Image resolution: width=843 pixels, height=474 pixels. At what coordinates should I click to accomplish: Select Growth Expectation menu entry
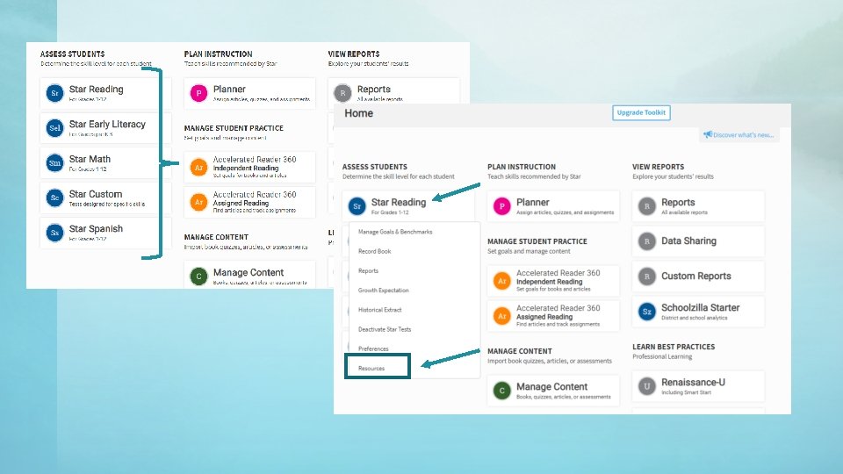tap(384, 291)
